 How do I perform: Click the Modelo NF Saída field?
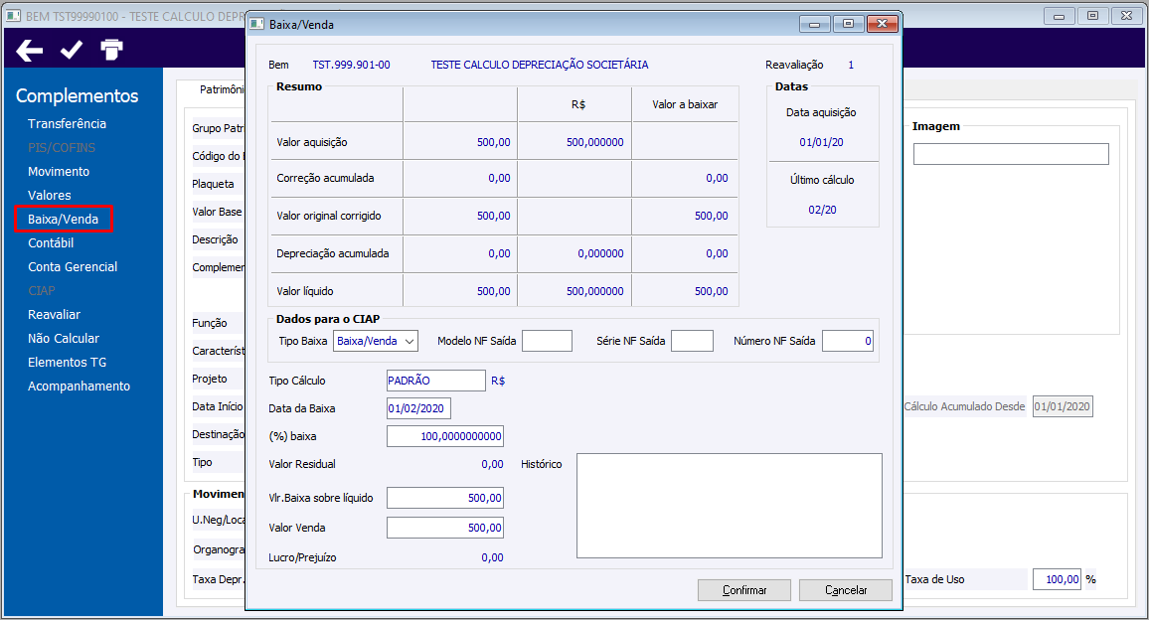click(547, 341)
